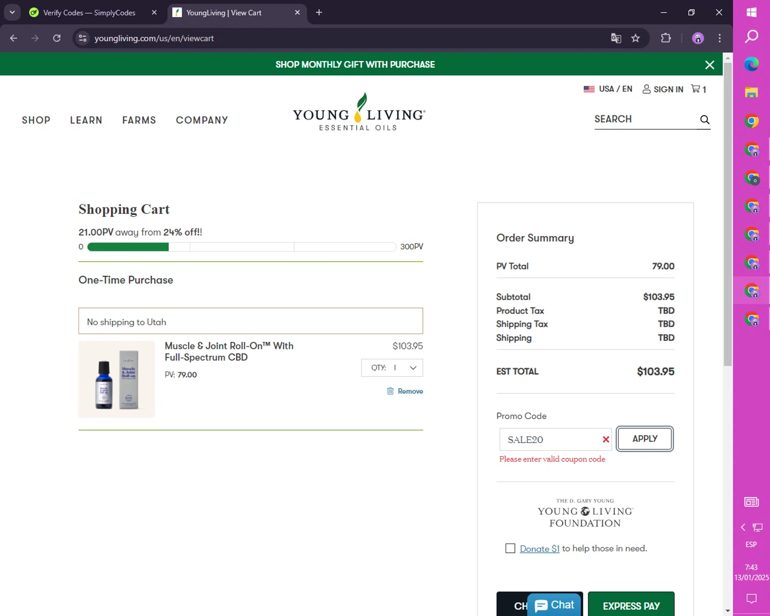Click the browser back arrow
Screen dimensions: 770x616
13,38
